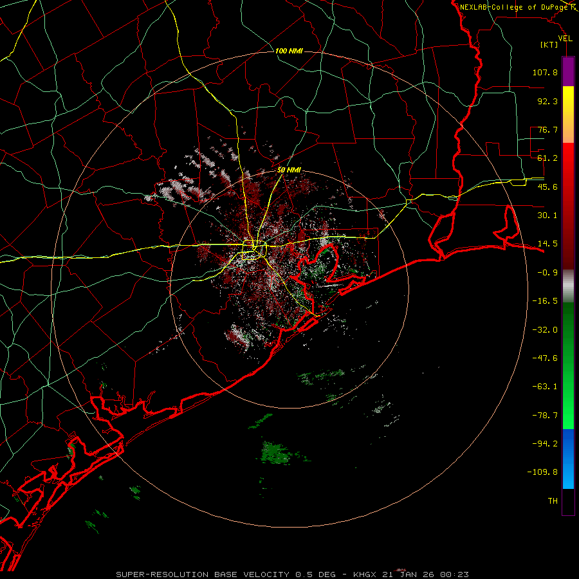579x579 pixels.
Task: Click the -63.1 legend value
Action: (x=545, y=387)
